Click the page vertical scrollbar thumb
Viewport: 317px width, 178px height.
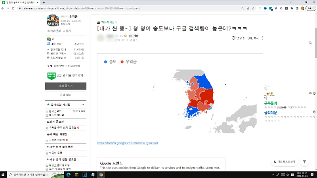[316, 43]
